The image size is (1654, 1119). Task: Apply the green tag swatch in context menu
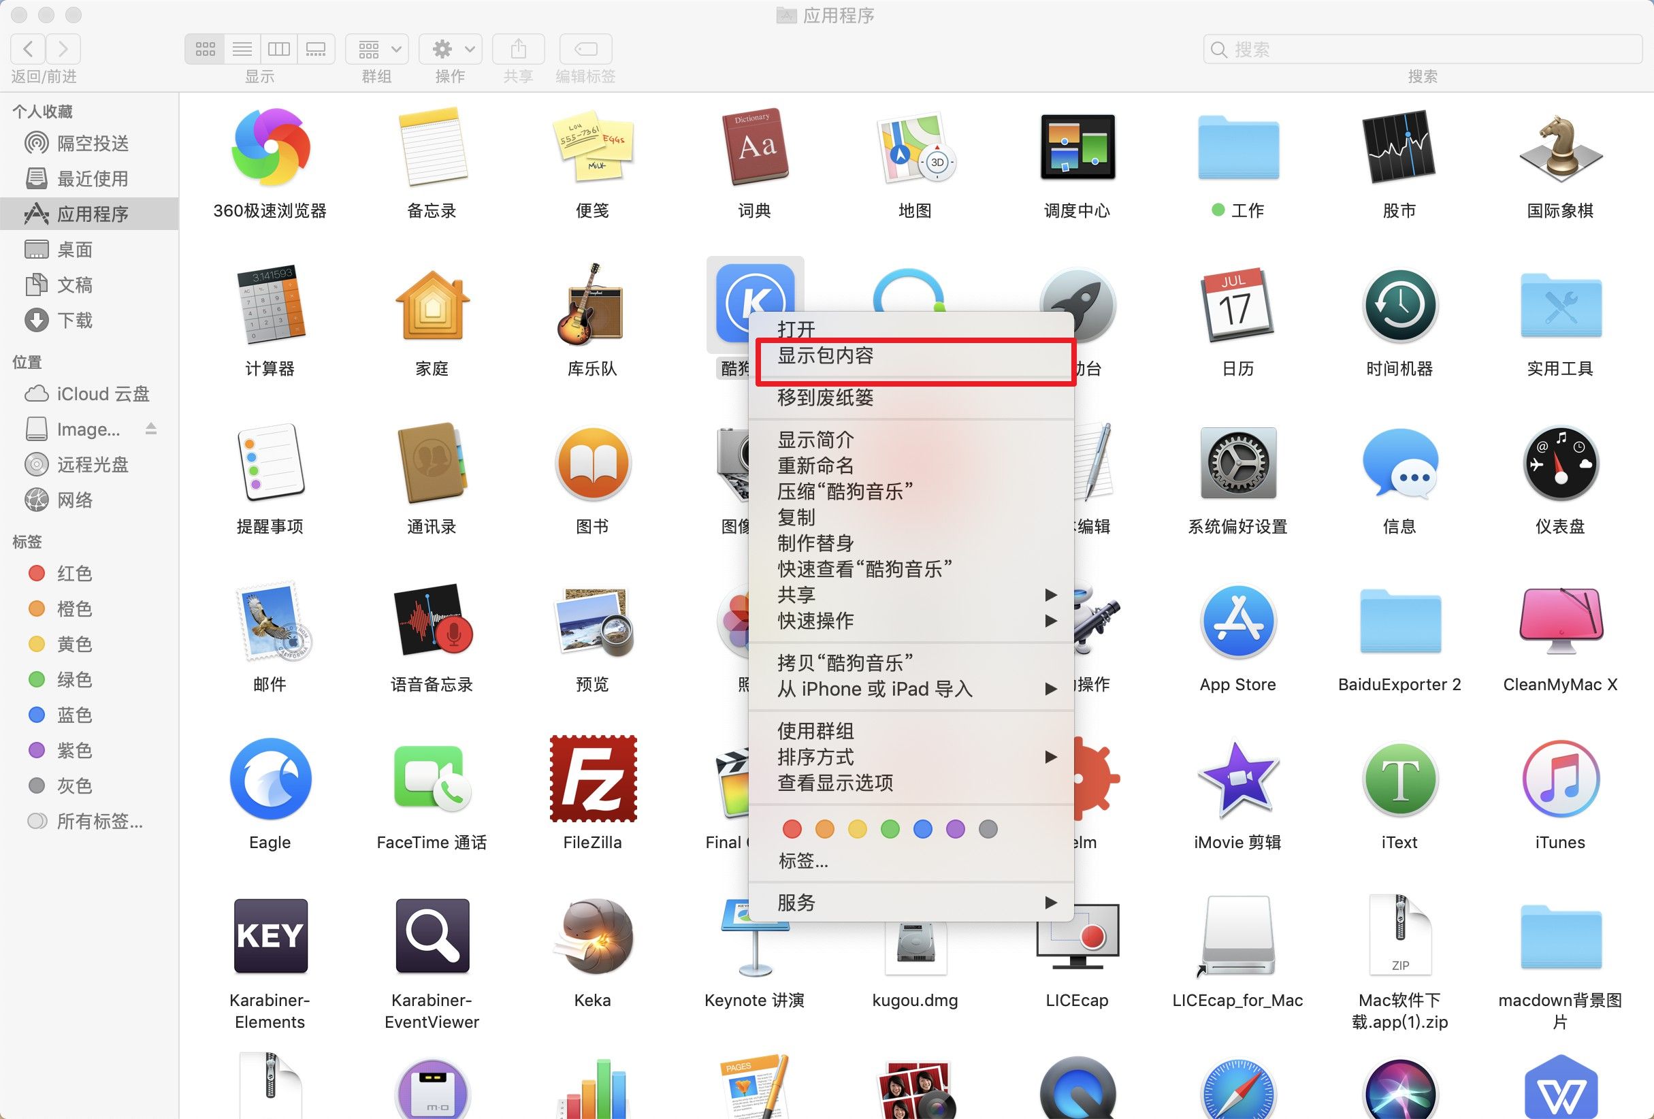point(890,828)
